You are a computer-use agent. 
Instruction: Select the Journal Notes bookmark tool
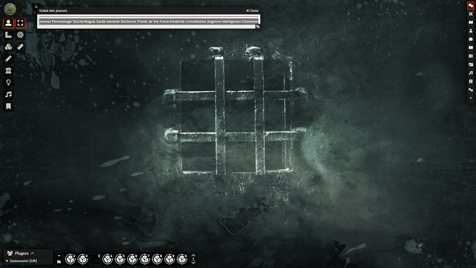(x=8, y=106)
